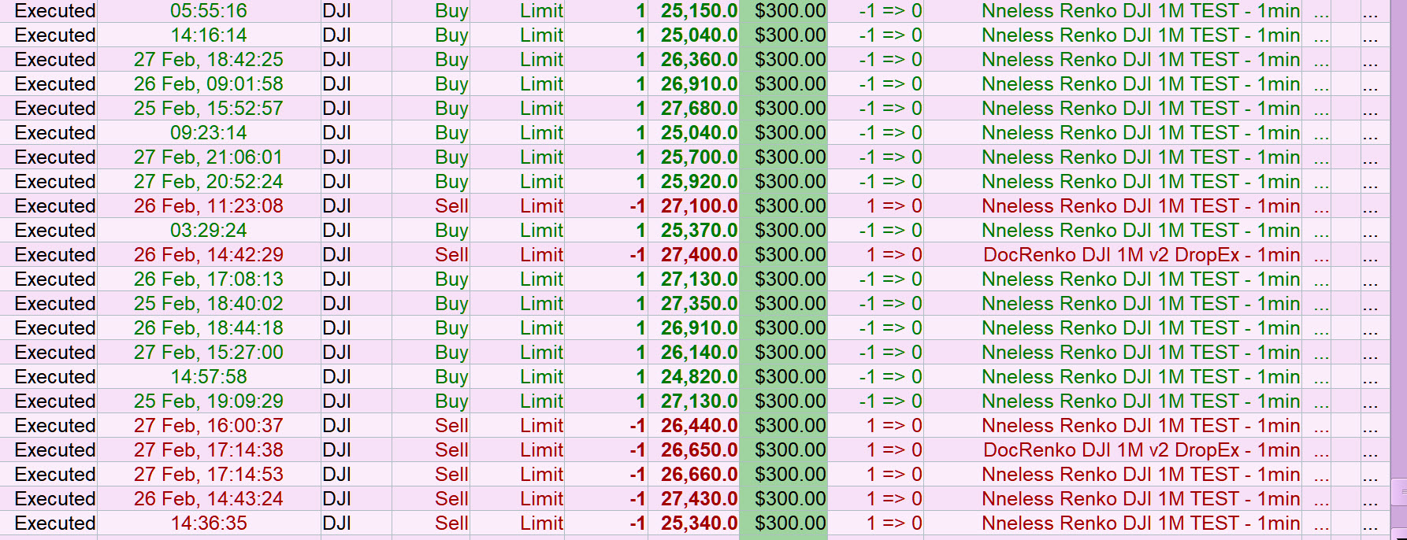Select DJI symbol on 27 Feb, 18:42:25 row

[337, 60]
